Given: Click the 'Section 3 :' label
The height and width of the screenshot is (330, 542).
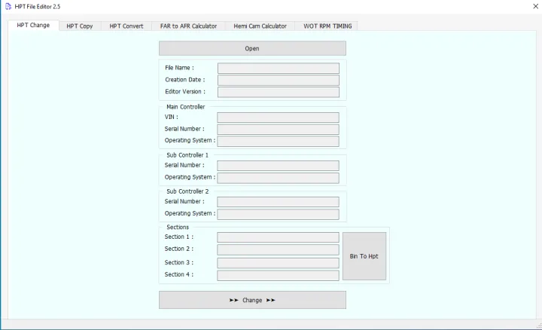Looking at the screenshot, I should (x=179, y=262).
